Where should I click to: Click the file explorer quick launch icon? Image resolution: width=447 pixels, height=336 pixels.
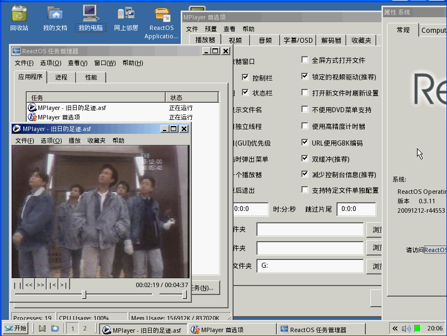coord(55,329)
